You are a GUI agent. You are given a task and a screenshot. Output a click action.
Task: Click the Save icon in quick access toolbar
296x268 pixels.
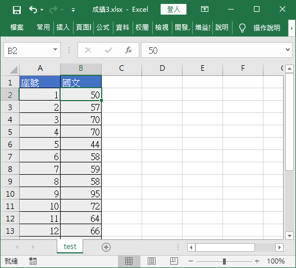17,10
